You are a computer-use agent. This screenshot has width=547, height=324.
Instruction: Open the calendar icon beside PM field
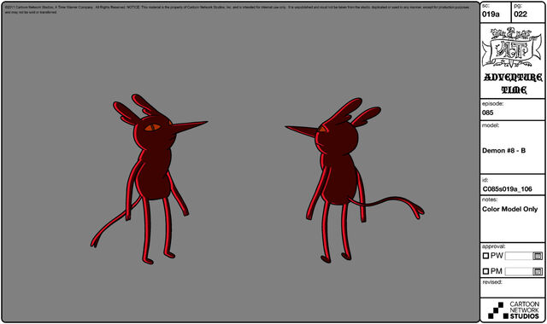(x=538, y=271)
